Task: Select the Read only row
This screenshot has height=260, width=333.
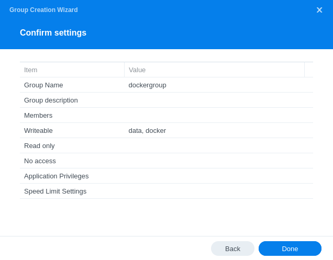Action: (167, 146)
